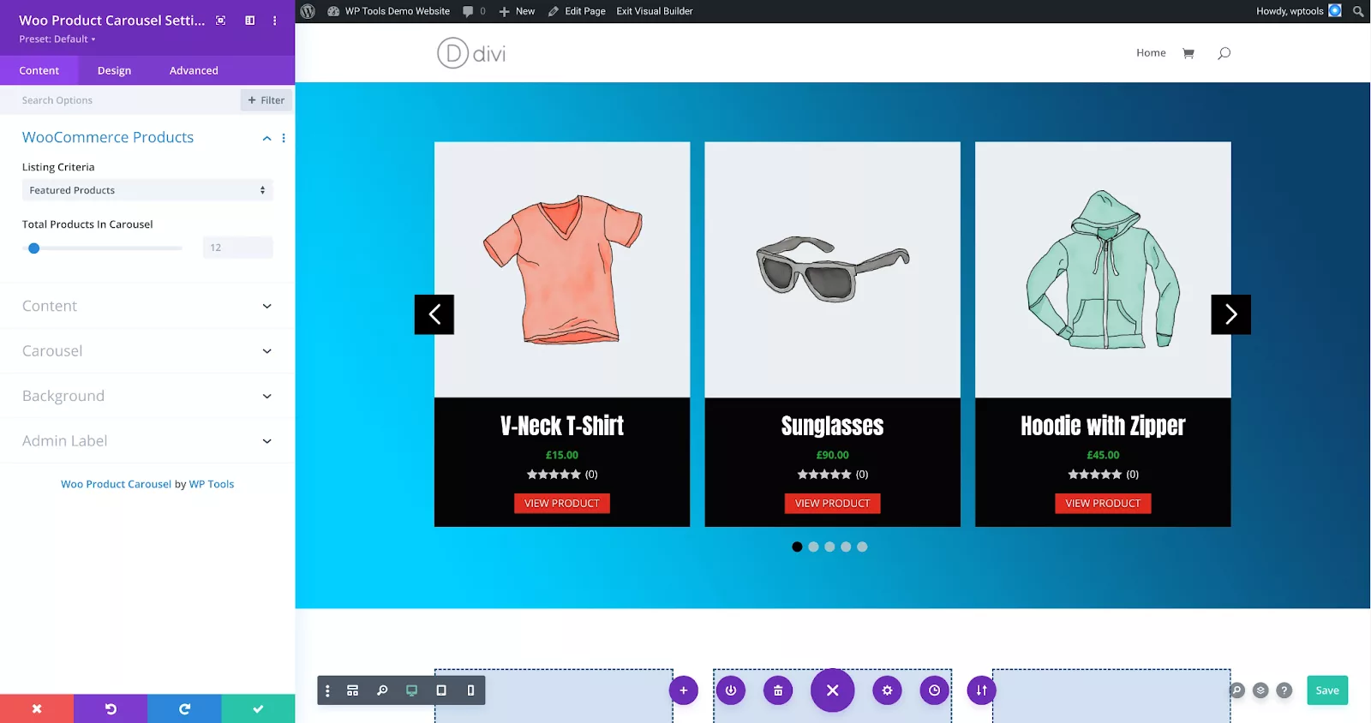Screen dimensions: 1371x723
Task: Switch to the Content tab
Action: pyautogui.click(x=39, y=70)
